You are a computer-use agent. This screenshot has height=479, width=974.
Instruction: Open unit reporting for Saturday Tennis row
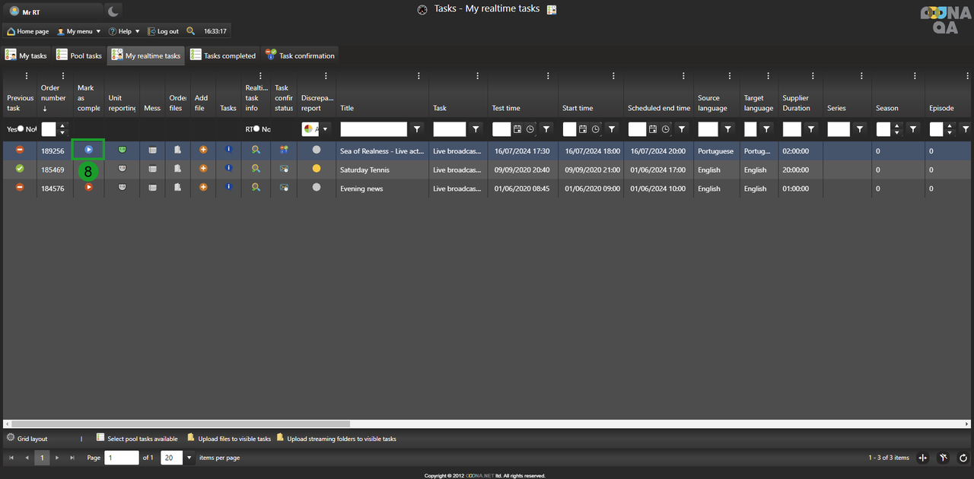[122, 169]
